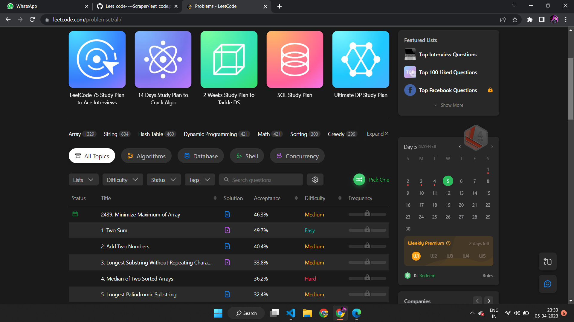Click the feedback smiley chat icon

[x=547, y=284]
